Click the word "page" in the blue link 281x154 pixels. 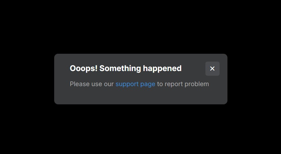148,84
